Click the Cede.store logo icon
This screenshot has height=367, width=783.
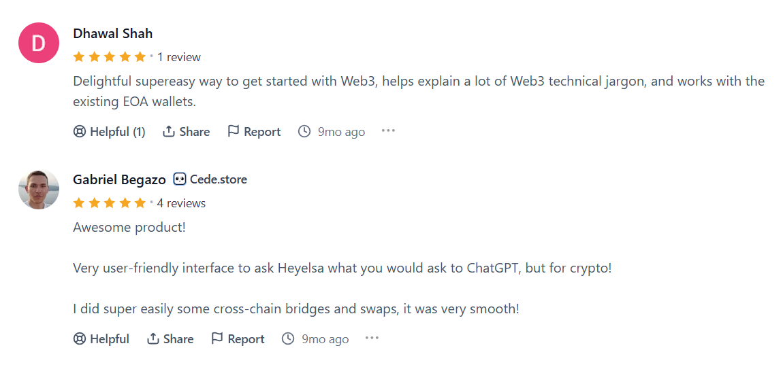coord(180,179)
